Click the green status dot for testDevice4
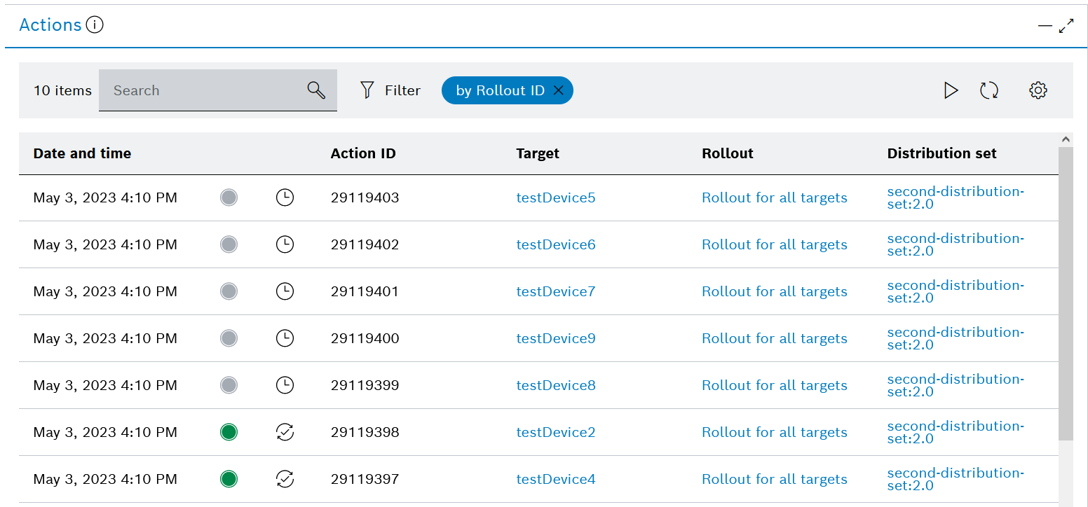 [229, 479]
